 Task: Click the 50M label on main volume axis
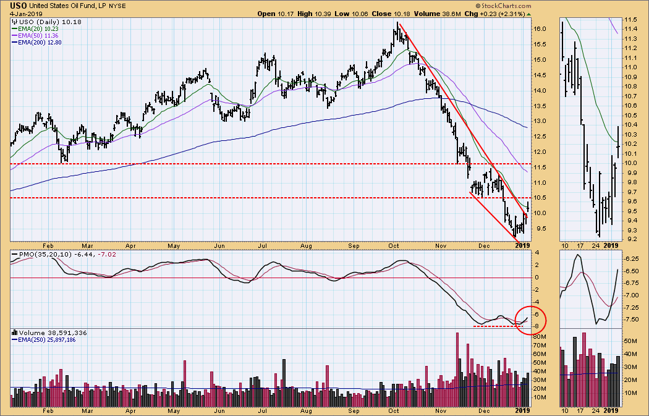(540, 363)
